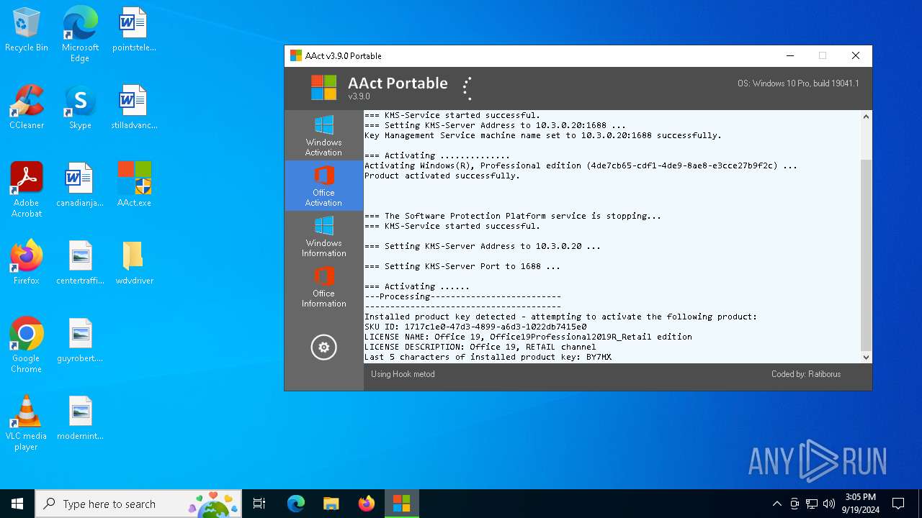The width and height of the screenshot is (922, 518).
Task: Select AAct.exe file on desktop
Action: point(134,186)
